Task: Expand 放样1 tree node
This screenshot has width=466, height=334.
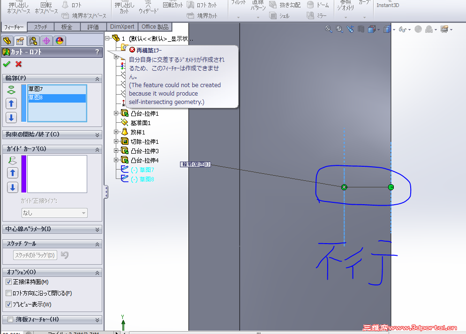Action: point(116,132)
